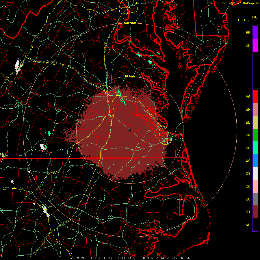The width and height of the screenshot is (260, 260).
Task: Click the HR green legend swatch
Action: coord(255,135)
